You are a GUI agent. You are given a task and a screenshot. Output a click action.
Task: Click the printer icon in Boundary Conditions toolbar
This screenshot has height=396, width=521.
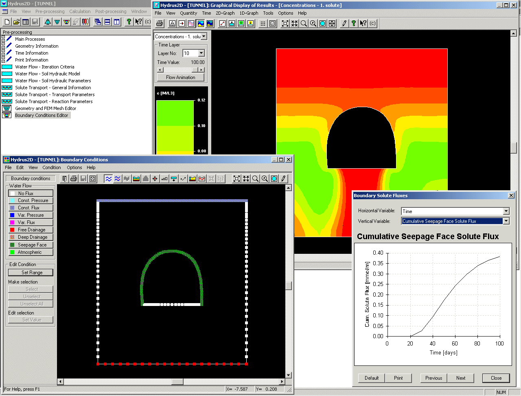(74, 178)
